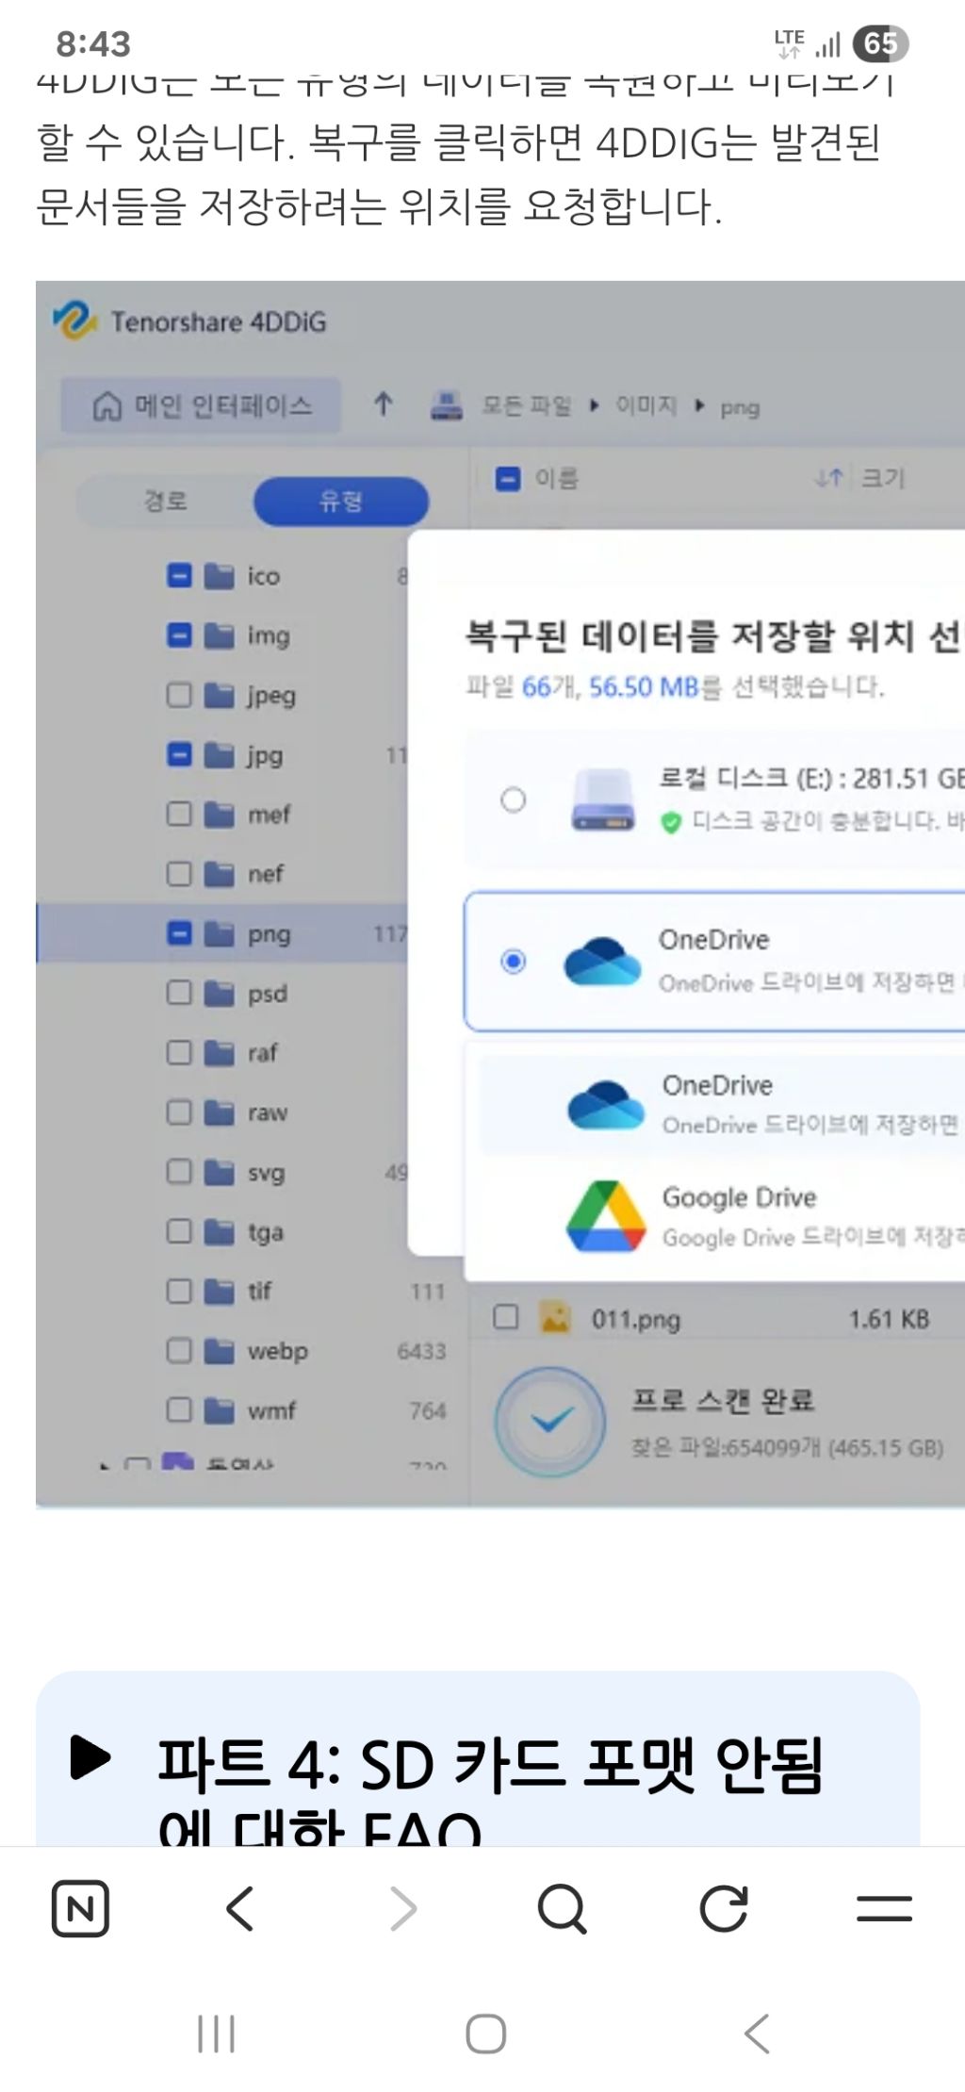965x2092 pixels.
Task: Click the 011.png file name
Action: tap(635, 1319)
